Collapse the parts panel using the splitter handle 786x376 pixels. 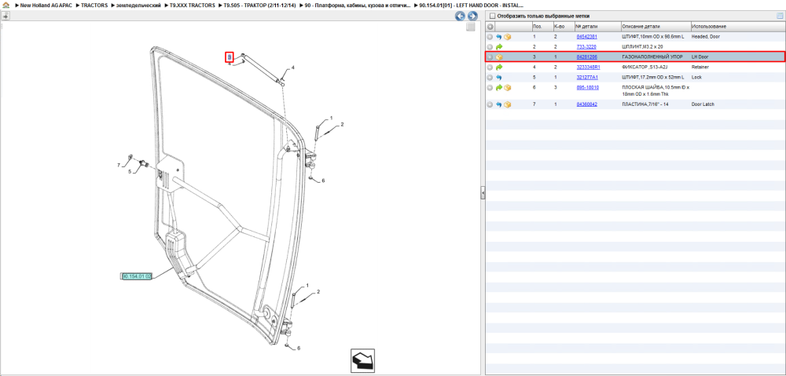tap(483, 193)
